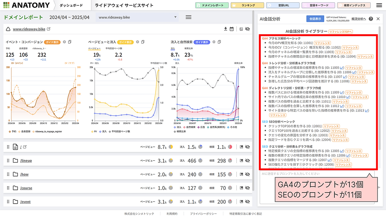
Task: Open the hamburger menu at top right
Action: click(x=379, y=5)
